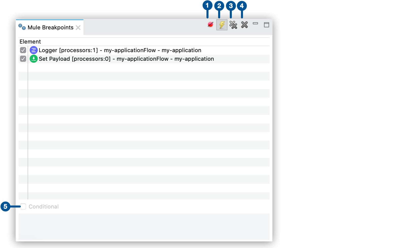The width and height of the screenshot is (418, 248).
Task: Close the Mule Breakpoints tab
Action: 78,28
